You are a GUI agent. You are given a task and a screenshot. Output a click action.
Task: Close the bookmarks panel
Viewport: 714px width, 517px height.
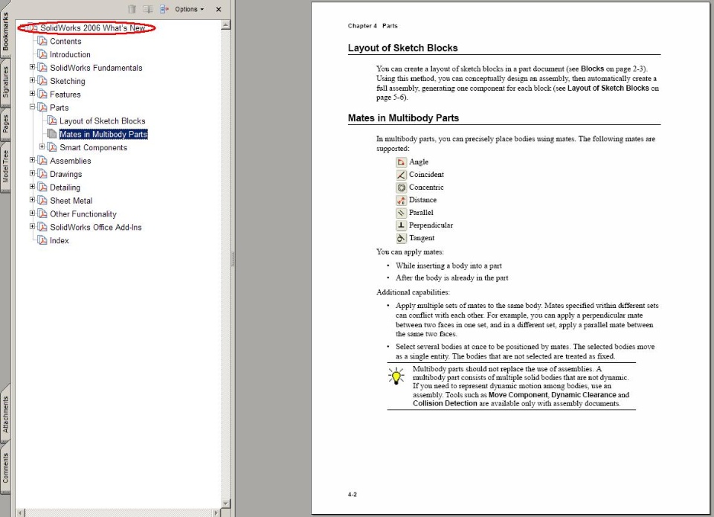tap(219, 9)
